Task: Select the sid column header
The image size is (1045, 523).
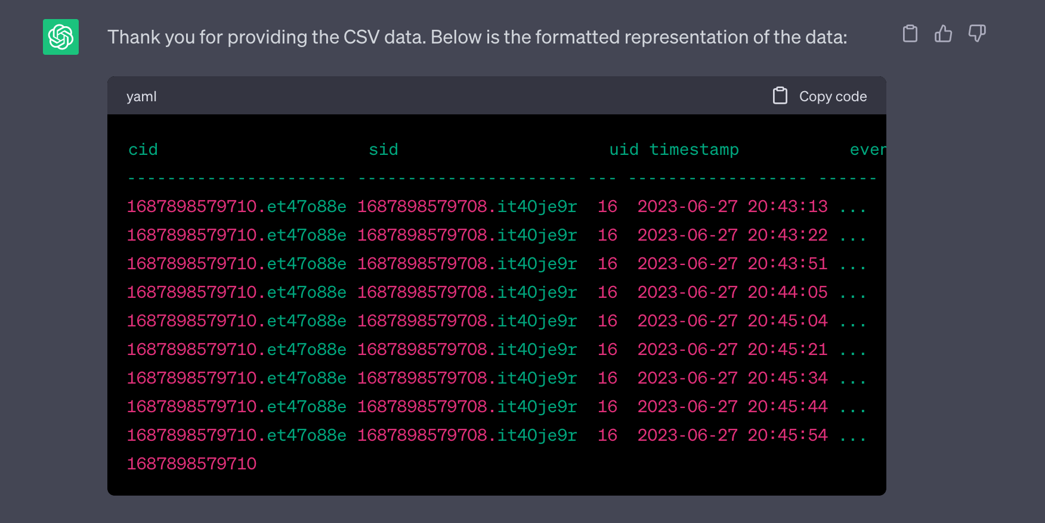Action: point(384,150)
